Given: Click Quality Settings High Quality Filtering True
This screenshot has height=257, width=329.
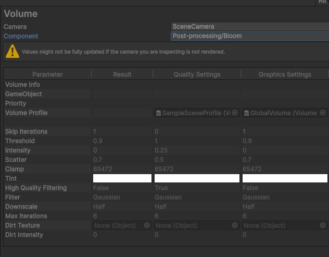Looking at the screenshot, I should click(161, 188).
